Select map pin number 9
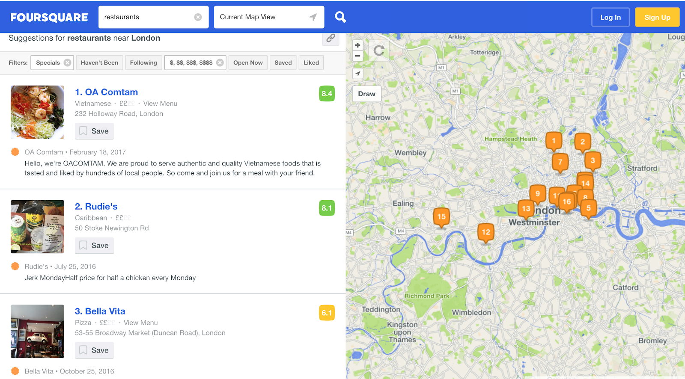Image resolution: width=685 pixels, height=379 pixels. click(538, 195)
